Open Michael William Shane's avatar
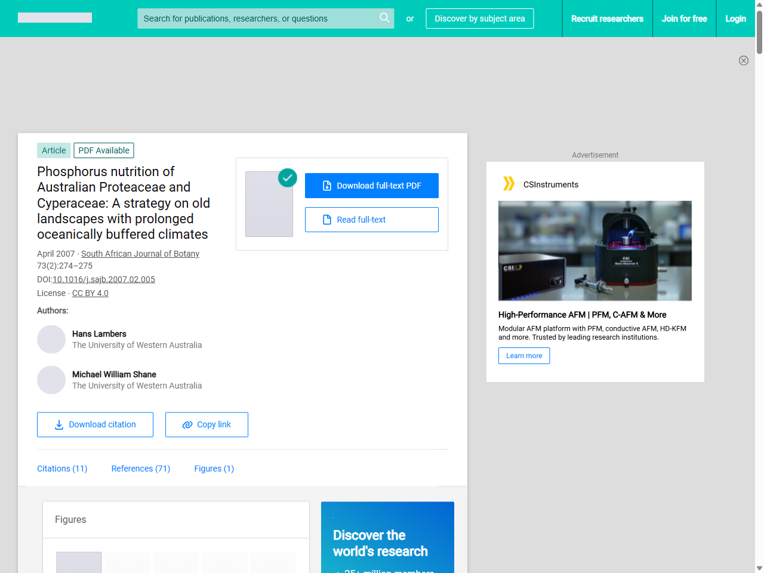764x573 pixels. point(51,380)
